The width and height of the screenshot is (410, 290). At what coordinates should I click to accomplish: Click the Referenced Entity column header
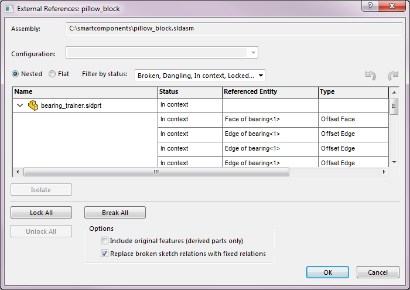pyautogui.click(x=269, y=92)
